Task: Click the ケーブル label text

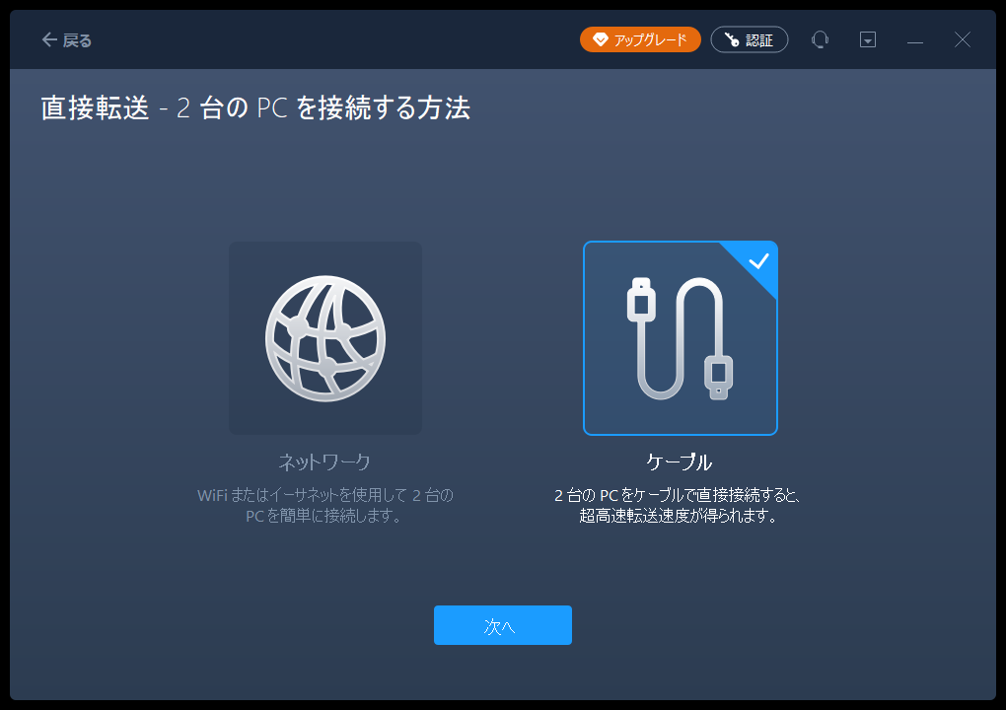Action: [x=680, y=461]
